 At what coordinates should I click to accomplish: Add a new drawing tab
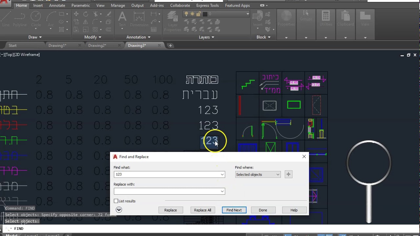point(170,46)
